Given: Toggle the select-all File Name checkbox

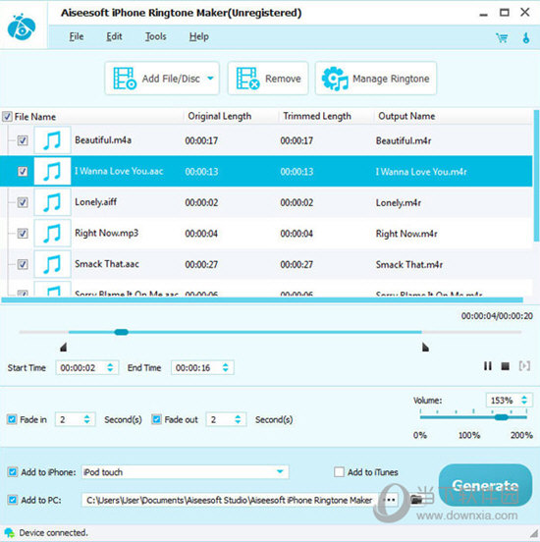Looking at the screenshot, I should 7,117.
